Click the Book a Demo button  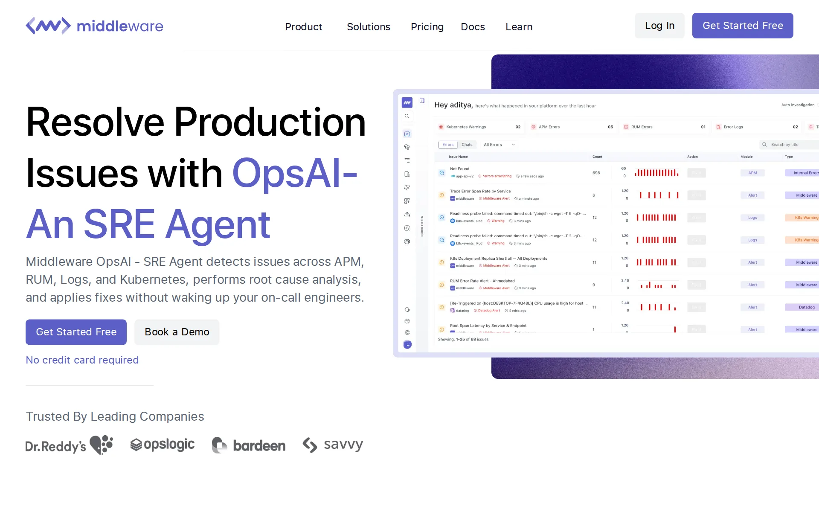pos(177,332)
